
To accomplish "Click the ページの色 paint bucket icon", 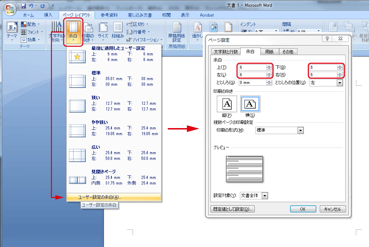I will [x=213, y=27].
